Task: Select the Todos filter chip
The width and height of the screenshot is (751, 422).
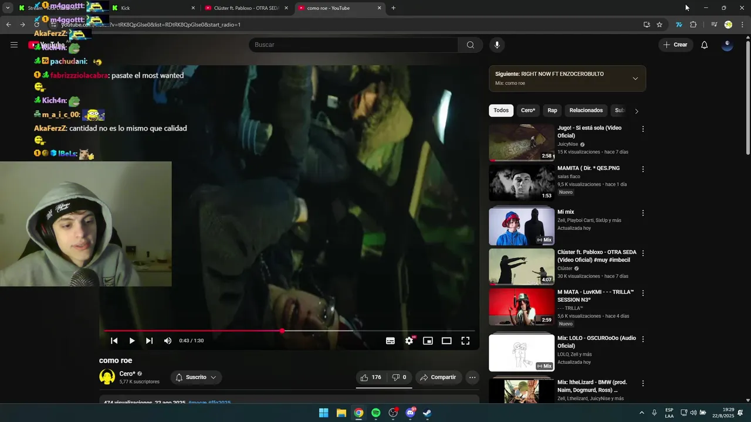Action: tap(501, 110)
